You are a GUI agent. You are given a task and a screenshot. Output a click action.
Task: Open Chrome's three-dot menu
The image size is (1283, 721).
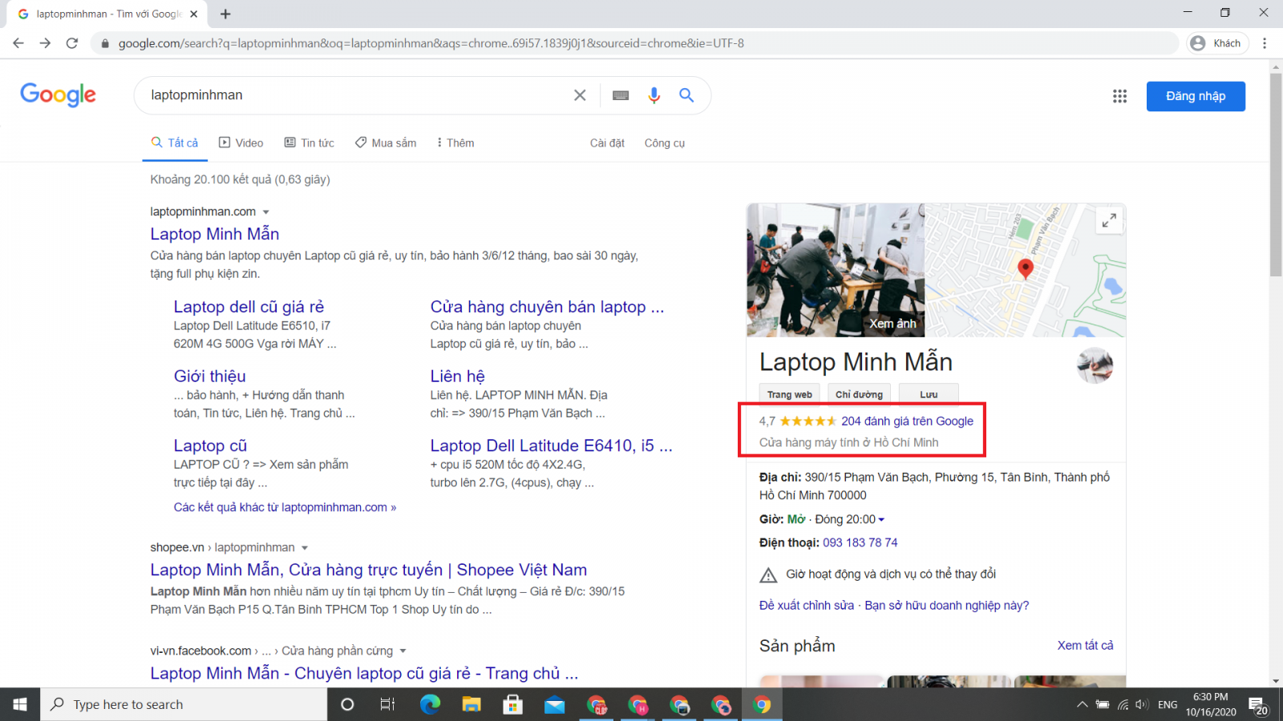click(1265, 43)
